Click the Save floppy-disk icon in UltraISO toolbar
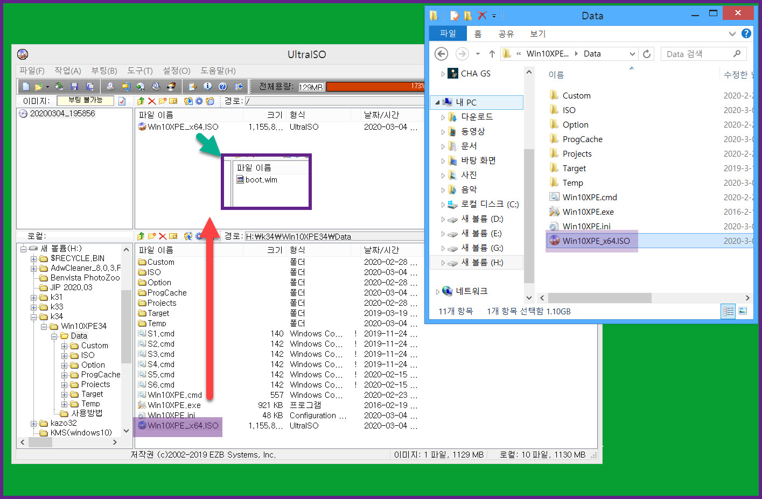762x499 pixels. (74, 86)
